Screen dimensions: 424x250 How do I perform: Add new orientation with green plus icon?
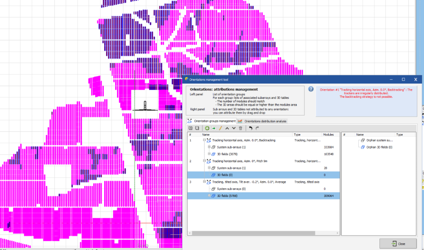click(207, 128)
